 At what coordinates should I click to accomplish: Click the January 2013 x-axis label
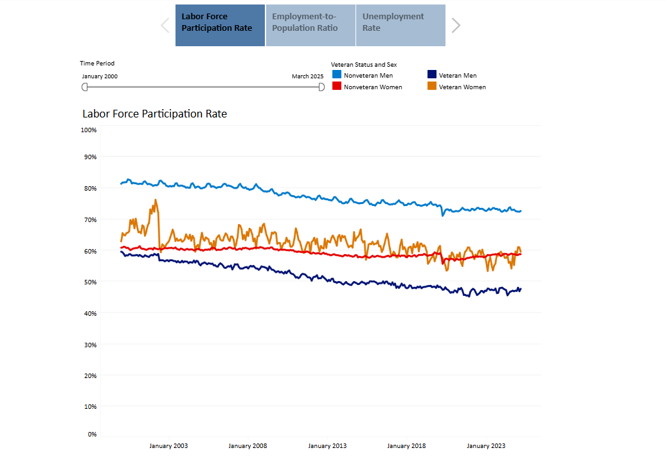pos(327,446)
